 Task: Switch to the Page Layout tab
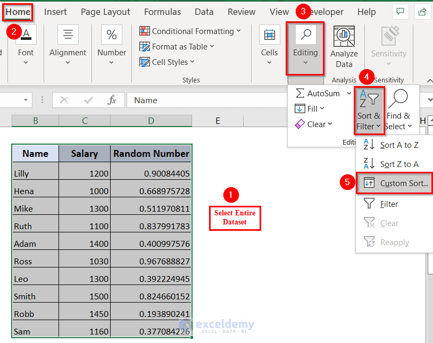pyautogui.click(x=105, y=12)
